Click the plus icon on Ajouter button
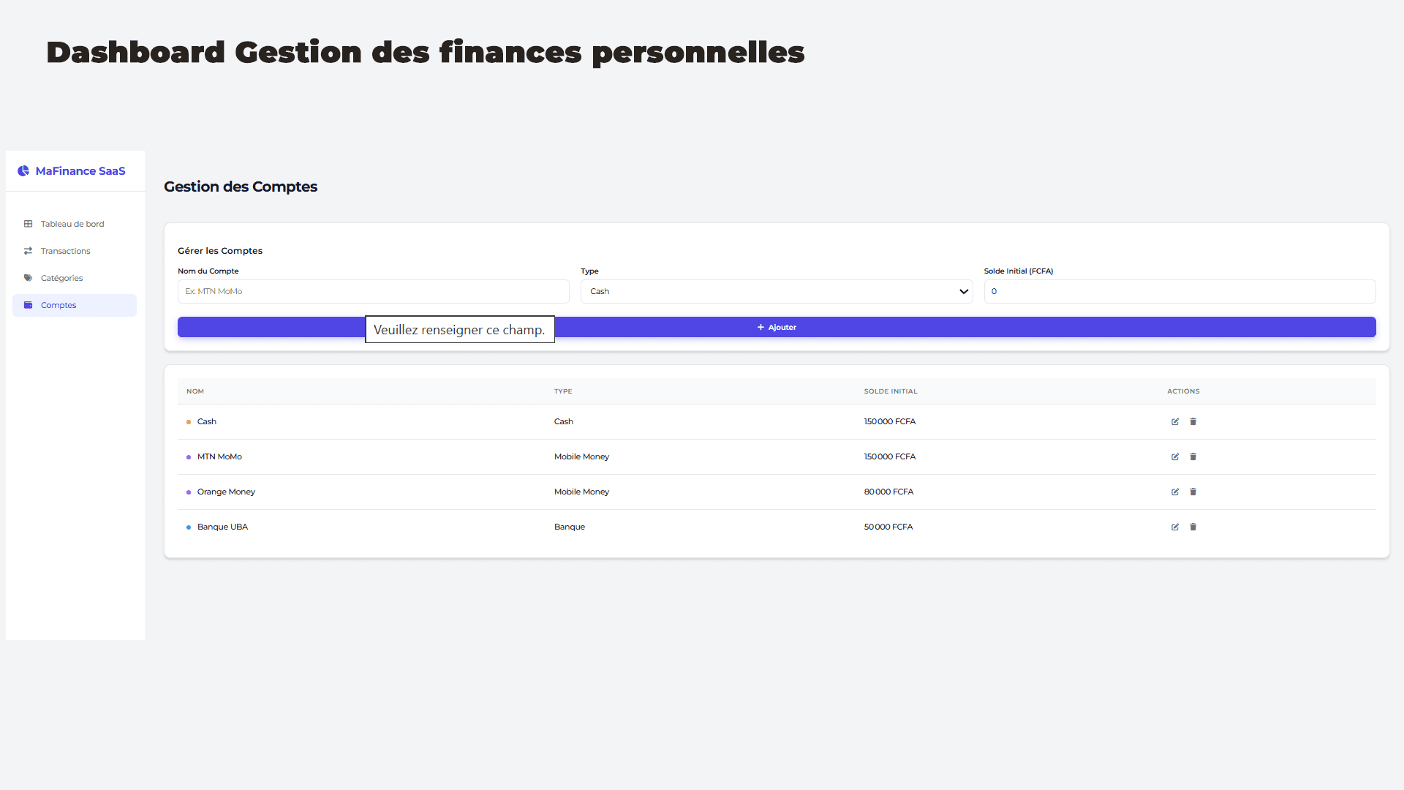The height and width of the screenshot is (790, 1404). pos(759,327)
